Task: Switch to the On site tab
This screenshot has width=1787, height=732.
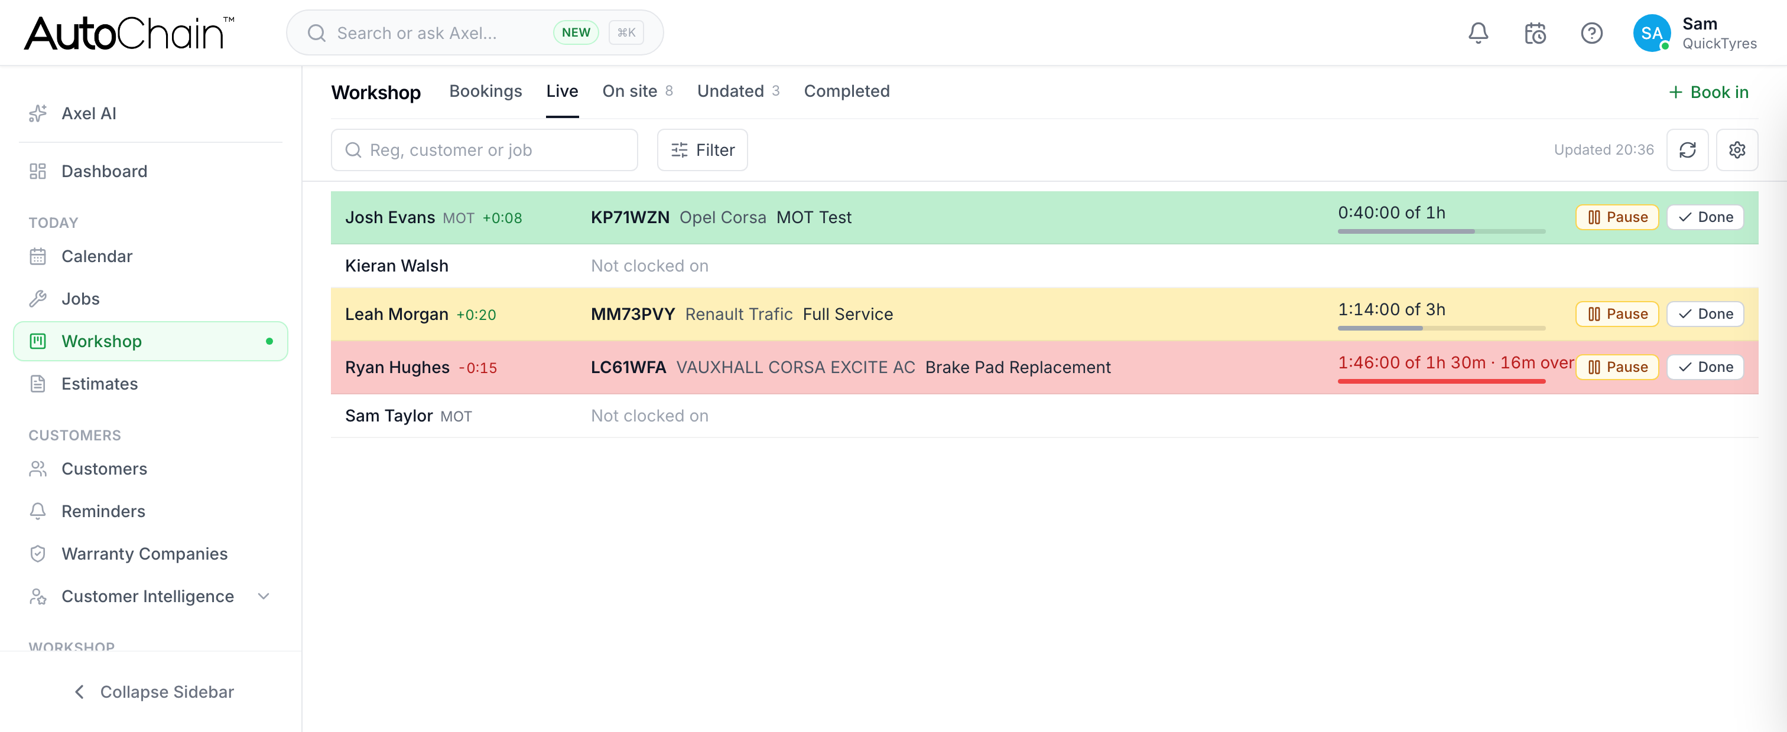Action: click(x=637, y=91)
